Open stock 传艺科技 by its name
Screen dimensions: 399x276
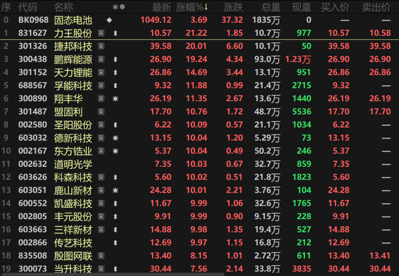[73, 243]
